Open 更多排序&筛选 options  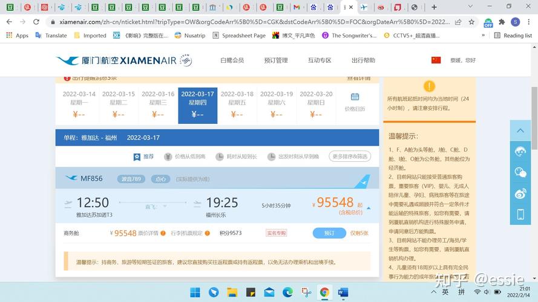tap(350, 156)
